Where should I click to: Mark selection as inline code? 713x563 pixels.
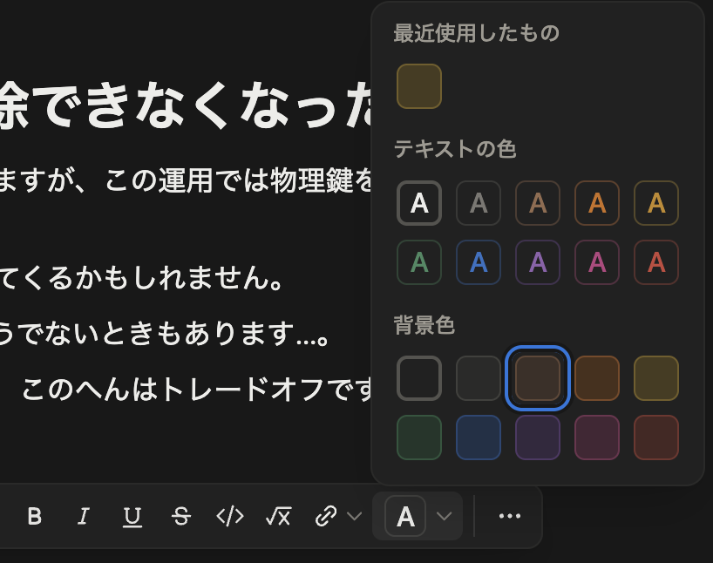click(x=229, y=517)
